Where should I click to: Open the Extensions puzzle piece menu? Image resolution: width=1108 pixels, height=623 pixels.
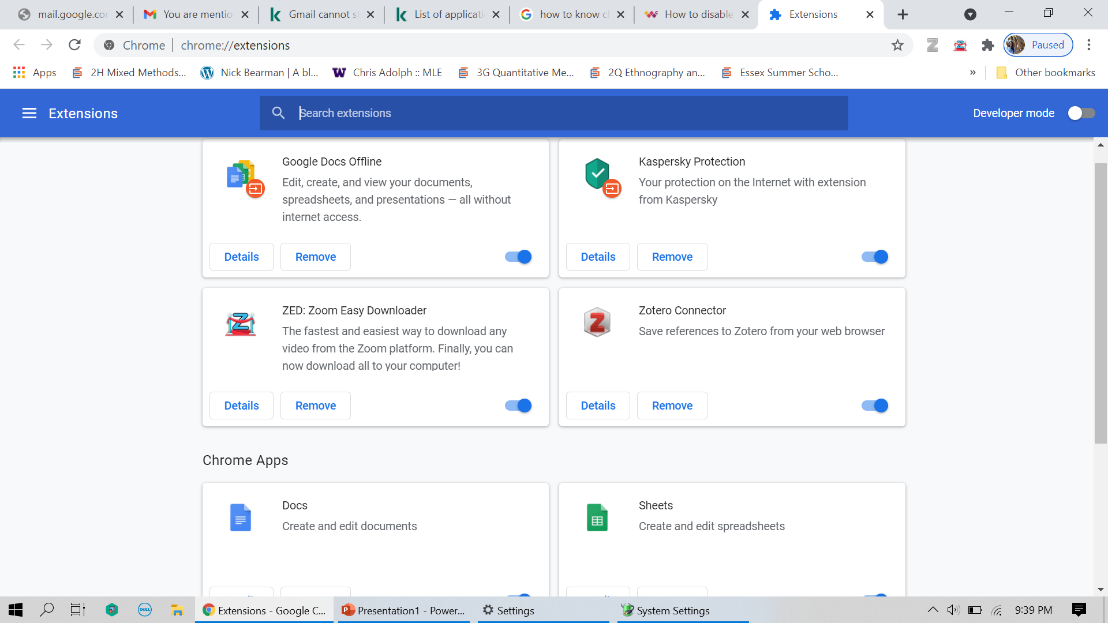[x=988, y=45]
